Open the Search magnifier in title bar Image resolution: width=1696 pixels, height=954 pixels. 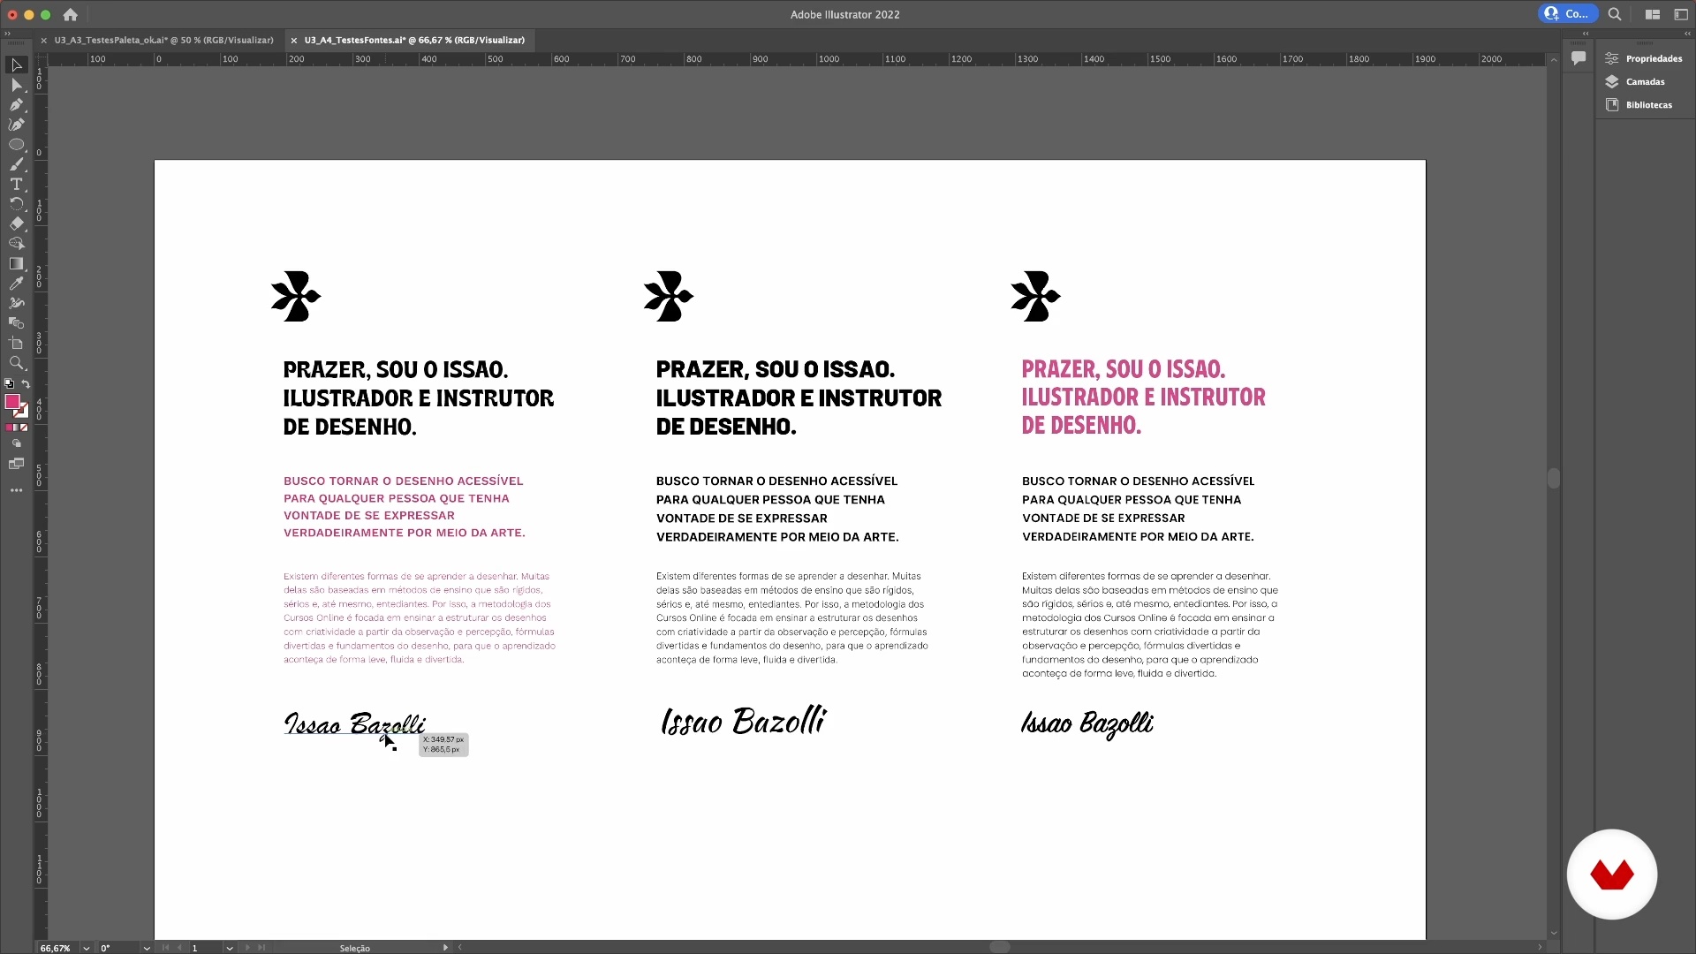click(x=1615, y=14)
